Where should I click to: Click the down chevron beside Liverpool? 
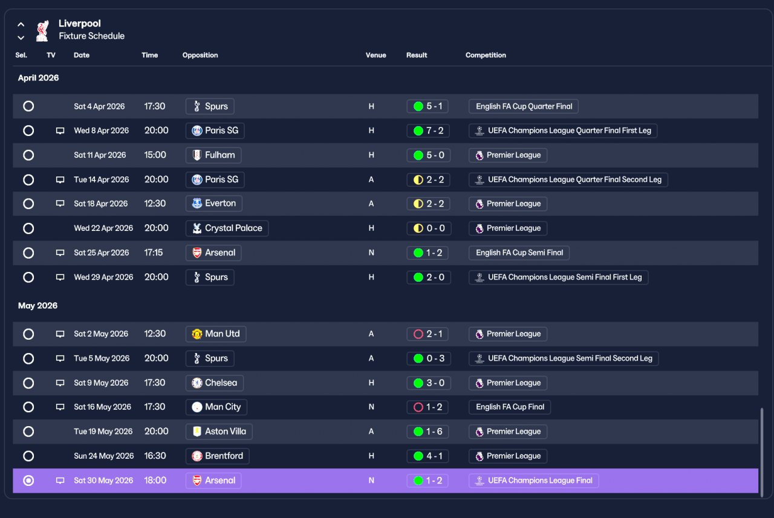[x=21, y=37]
